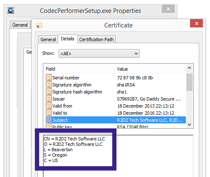Screen dimensions: 210x177
Task: Select the Details tab
Action: (67, 39)
